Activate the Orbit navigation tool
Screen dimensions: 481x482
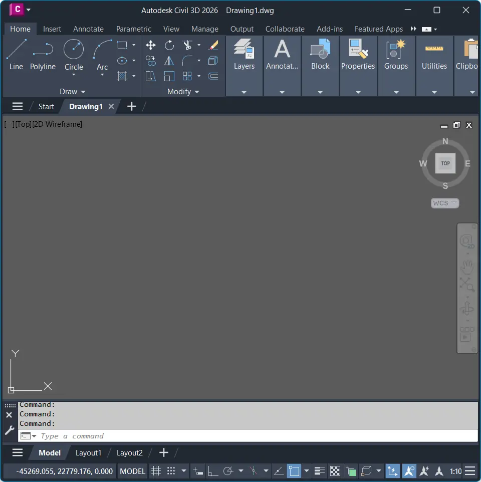coord(467,308)
